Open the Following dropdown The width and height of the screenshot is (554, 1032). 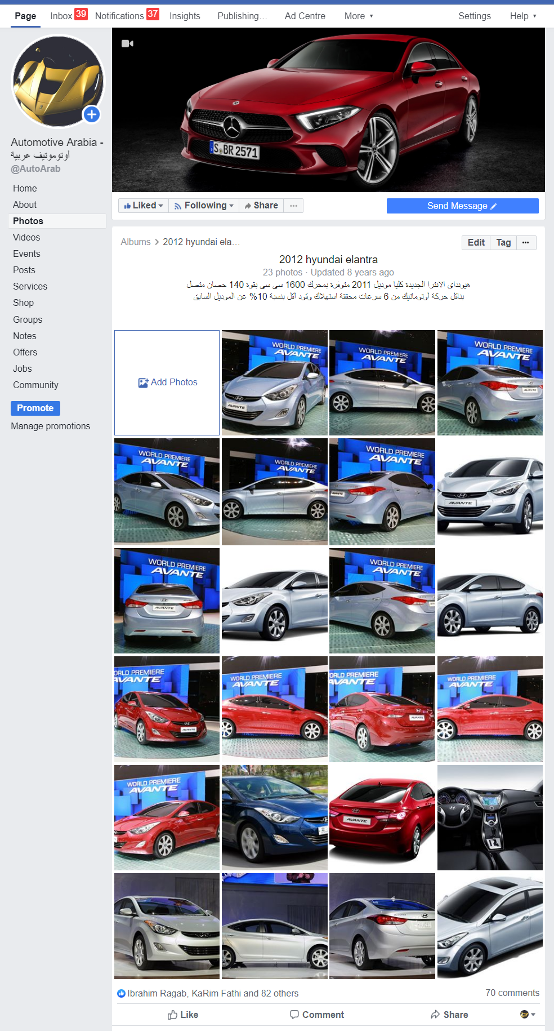[x=204, y=206]
